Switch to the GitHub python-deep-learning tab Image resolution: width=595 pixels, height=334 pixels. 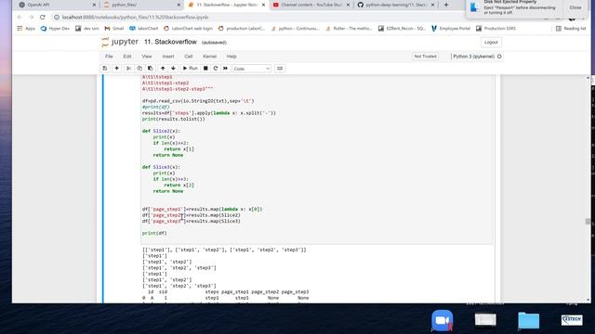click(395, 5)
